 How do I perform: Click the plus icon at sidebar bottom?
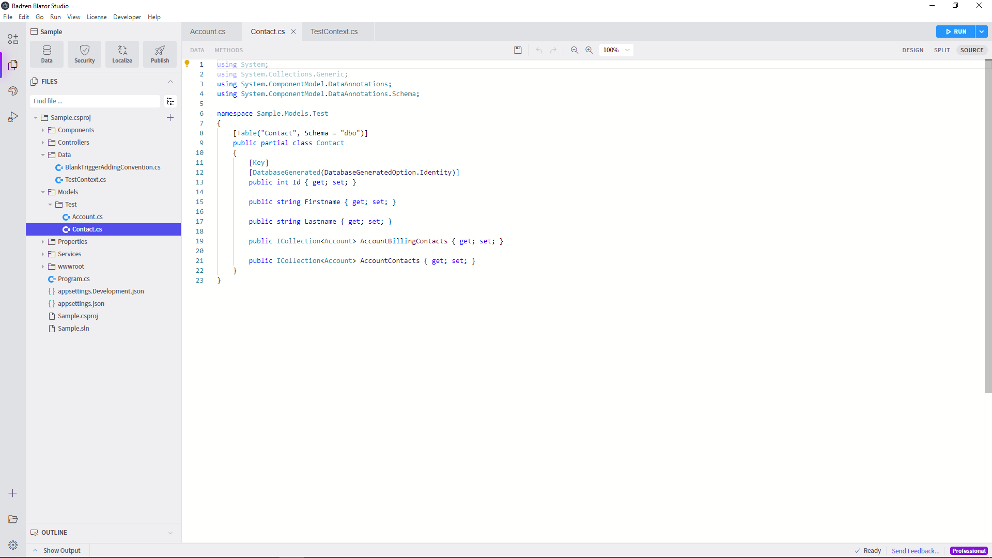(x=13, y=493)
